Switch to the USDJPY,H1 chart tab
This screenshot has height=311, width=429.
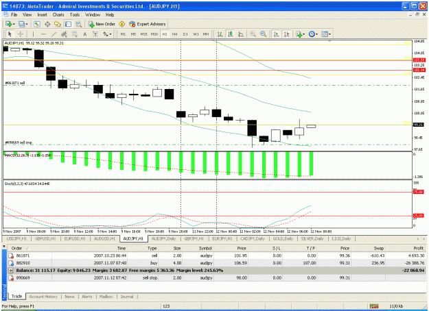[16, 238]
